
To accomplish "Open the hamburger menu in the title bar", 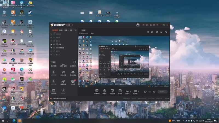I will 157,25.
